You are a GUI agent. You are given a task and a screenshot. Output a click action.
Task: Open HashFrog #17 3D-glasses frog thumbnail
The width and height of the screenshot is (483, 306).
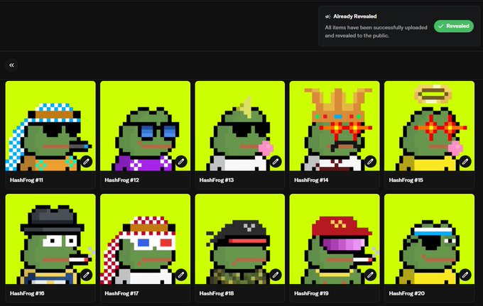(x=145, y=239)
